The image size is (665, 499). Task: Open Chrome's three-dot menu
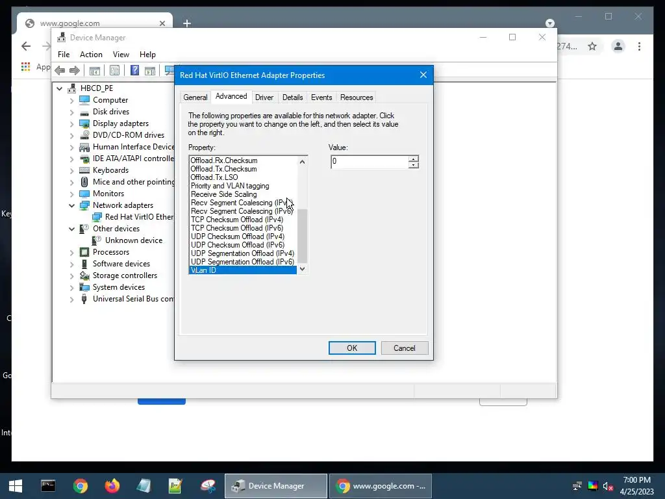[639, 46]
